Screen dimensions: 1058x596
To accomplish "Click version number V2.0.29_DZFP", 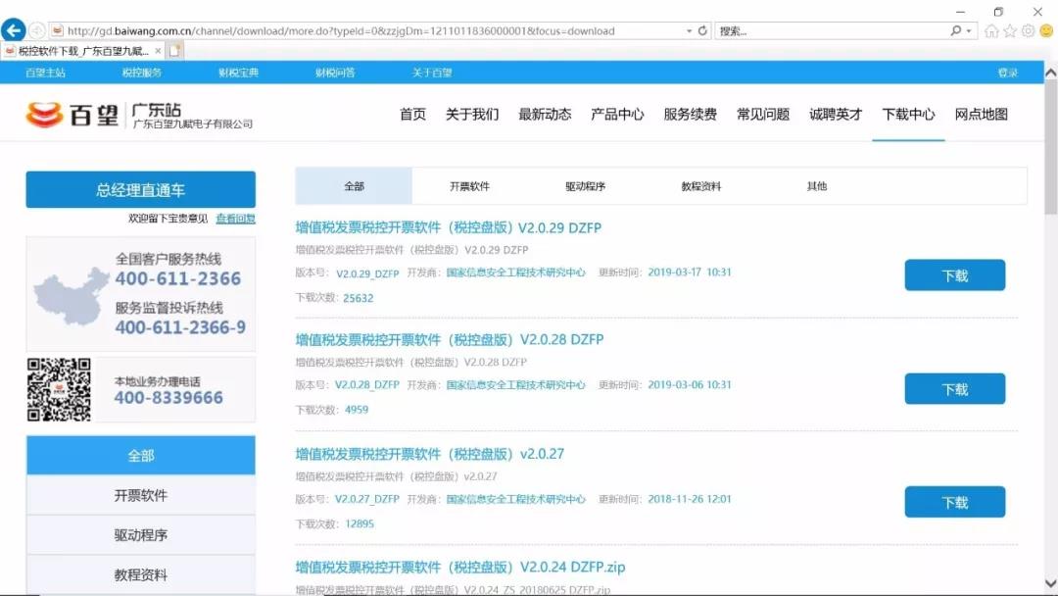I will tap(367, 273).
